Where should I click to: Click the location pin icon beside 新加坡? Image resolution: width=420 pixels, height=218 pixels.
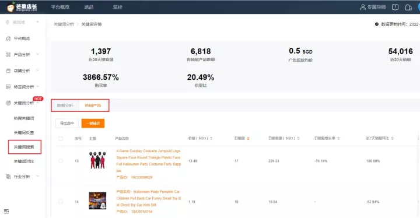point(8,22)
